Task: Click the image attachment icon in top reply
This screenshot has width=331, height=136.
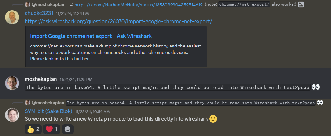Action: pos(301,4)
